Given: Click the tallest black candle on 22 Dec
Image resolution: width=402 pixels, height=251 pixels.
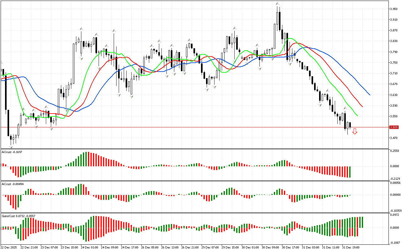Looking at the screenshot, I should (x=8, y=122).
